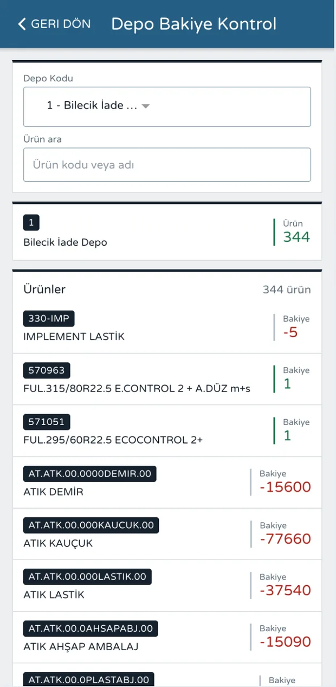Viewport: 336px width, 687px height.
Task: Open the ATIK DEMİR product row
Action: [x=167, y=483]
